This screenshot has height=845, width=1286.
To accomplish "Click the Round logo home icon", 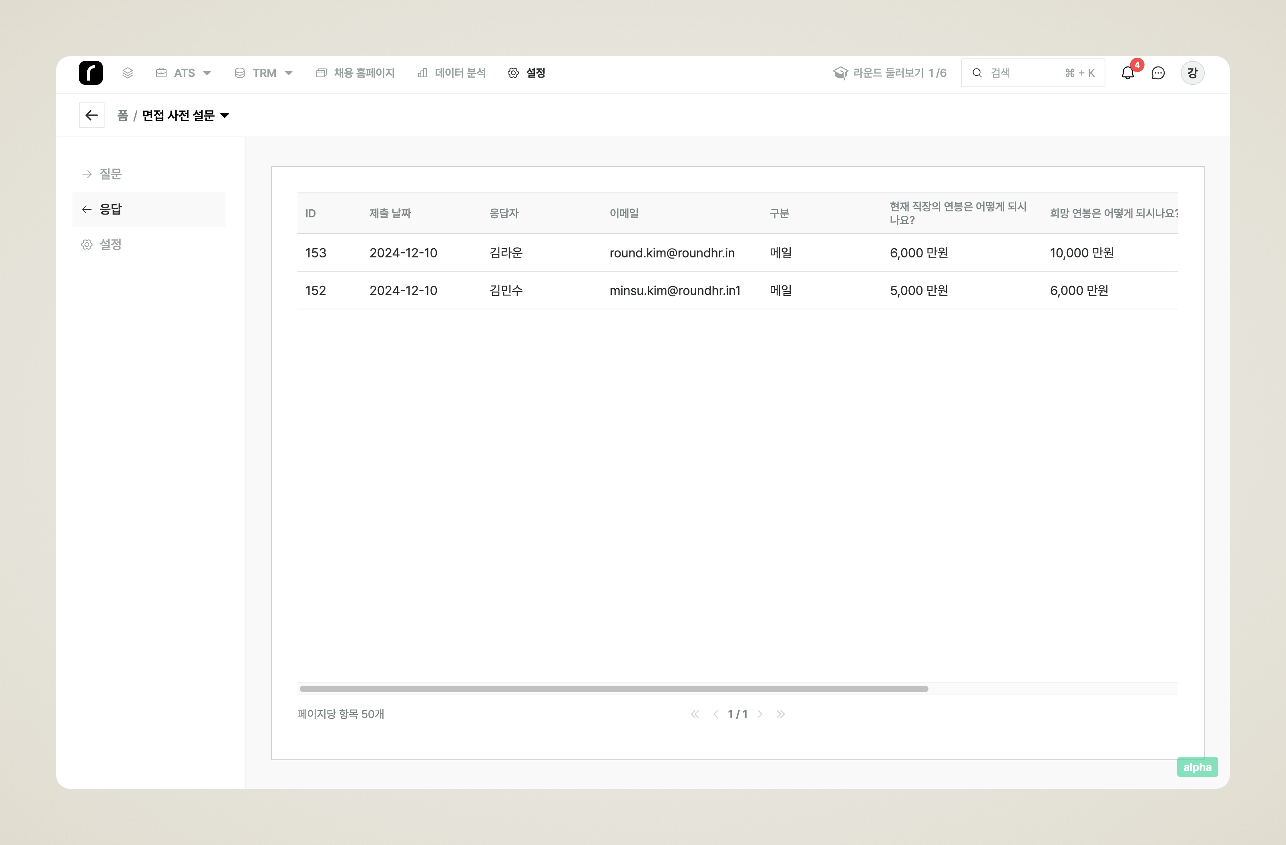I will [x=91, y=73].
